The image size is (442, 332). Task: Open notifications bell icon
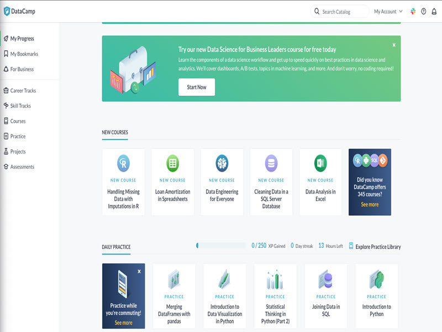434,11
